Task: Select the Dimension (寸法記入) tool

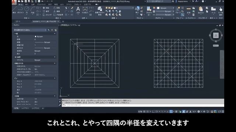Action: click(x=85, y=10)
